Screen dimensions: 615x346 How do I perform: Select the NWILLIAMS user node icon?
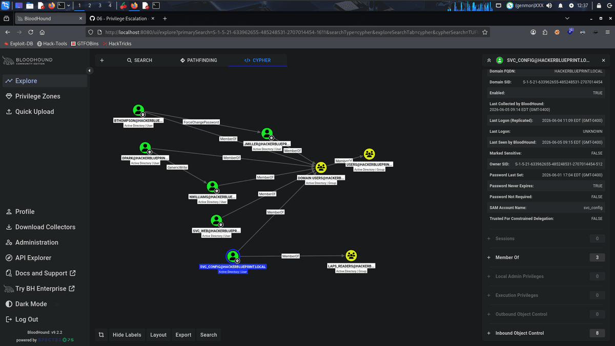click(x=212, y=187)
